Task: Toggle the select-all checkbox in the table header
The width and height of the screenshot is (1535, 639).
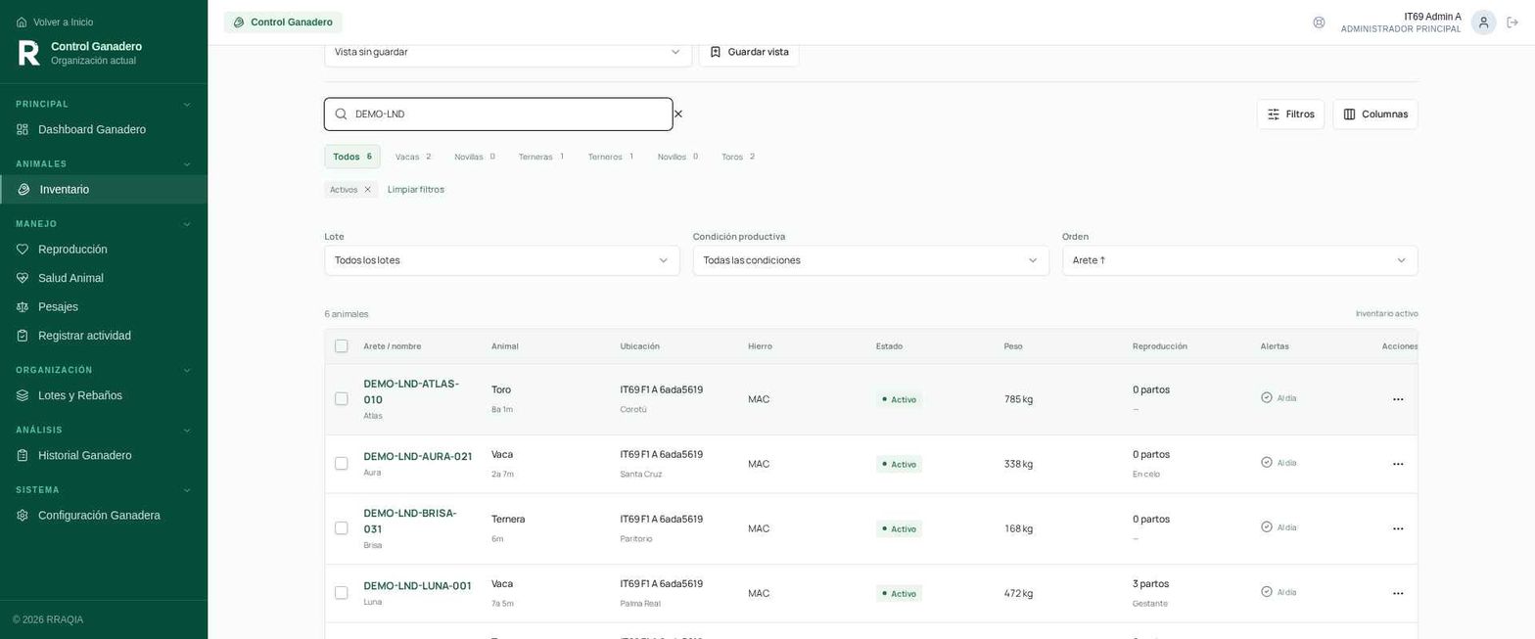Action: pyautogui.click(x=341, y=346)
